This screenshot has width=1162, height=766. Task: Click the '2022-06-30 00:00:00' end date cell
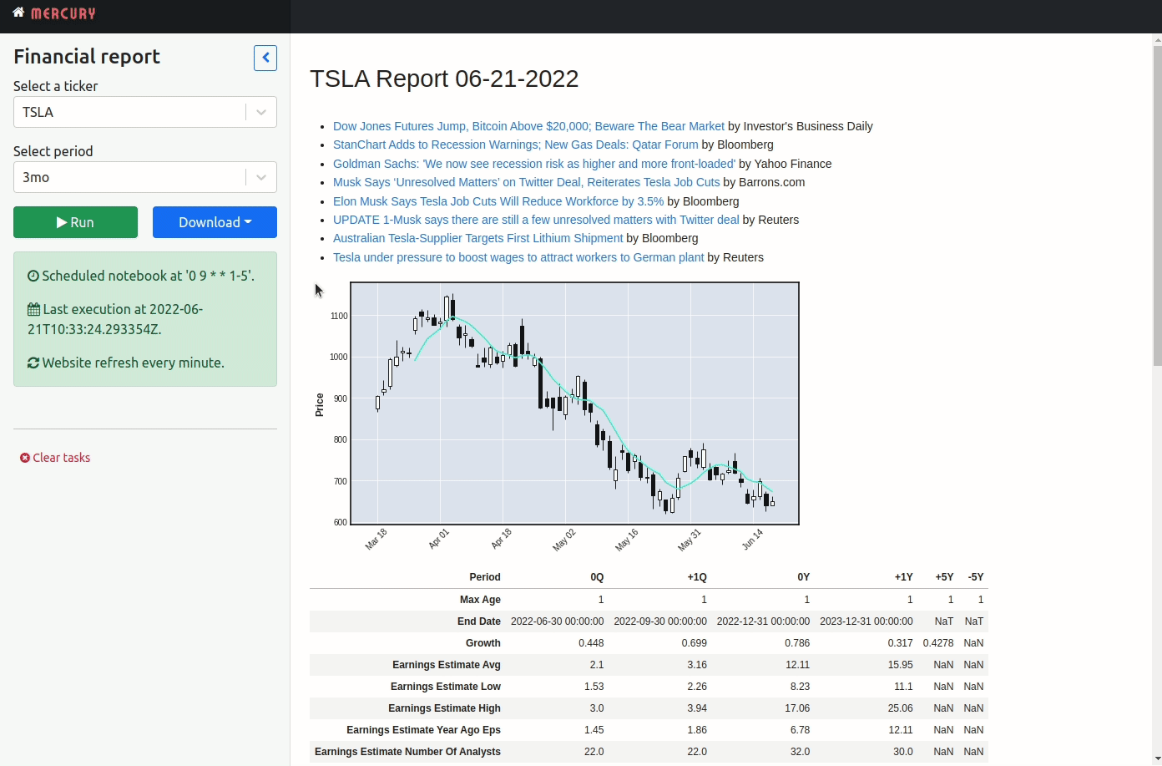point(557,621)
